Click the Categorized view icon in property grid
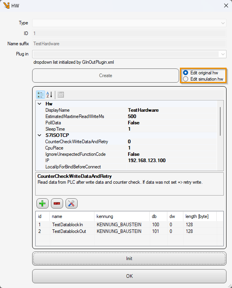The height and width of the screenshot is (288, 232). click(40, 95)
